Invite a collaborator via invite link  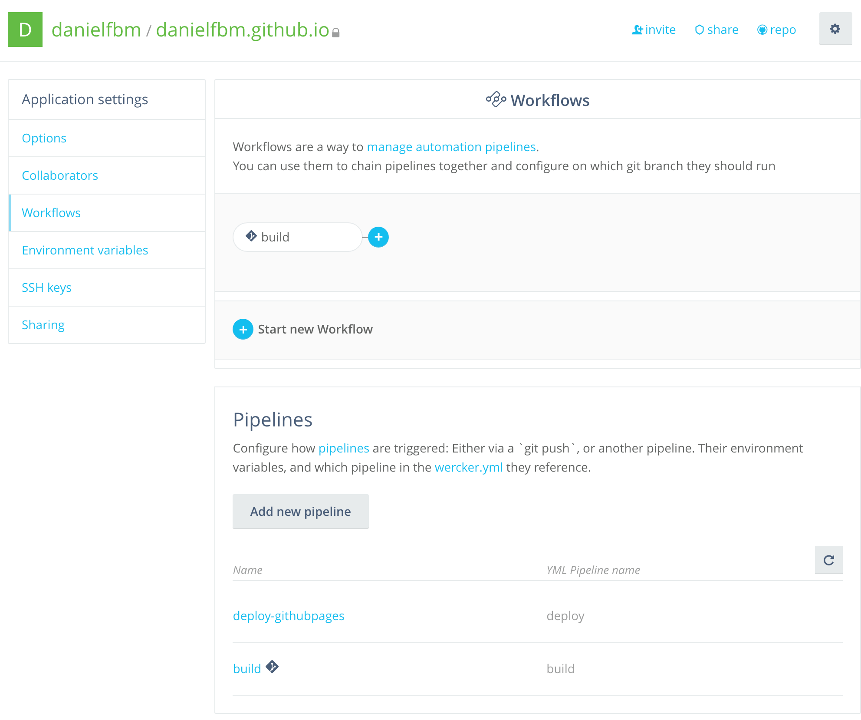[x=654, y=30]
